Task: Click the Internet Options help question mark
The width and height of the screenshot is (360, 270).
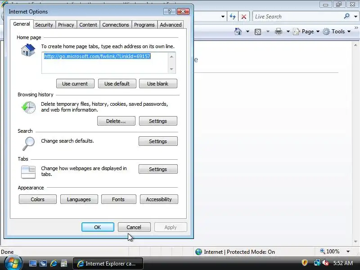Action: point(170,12)
